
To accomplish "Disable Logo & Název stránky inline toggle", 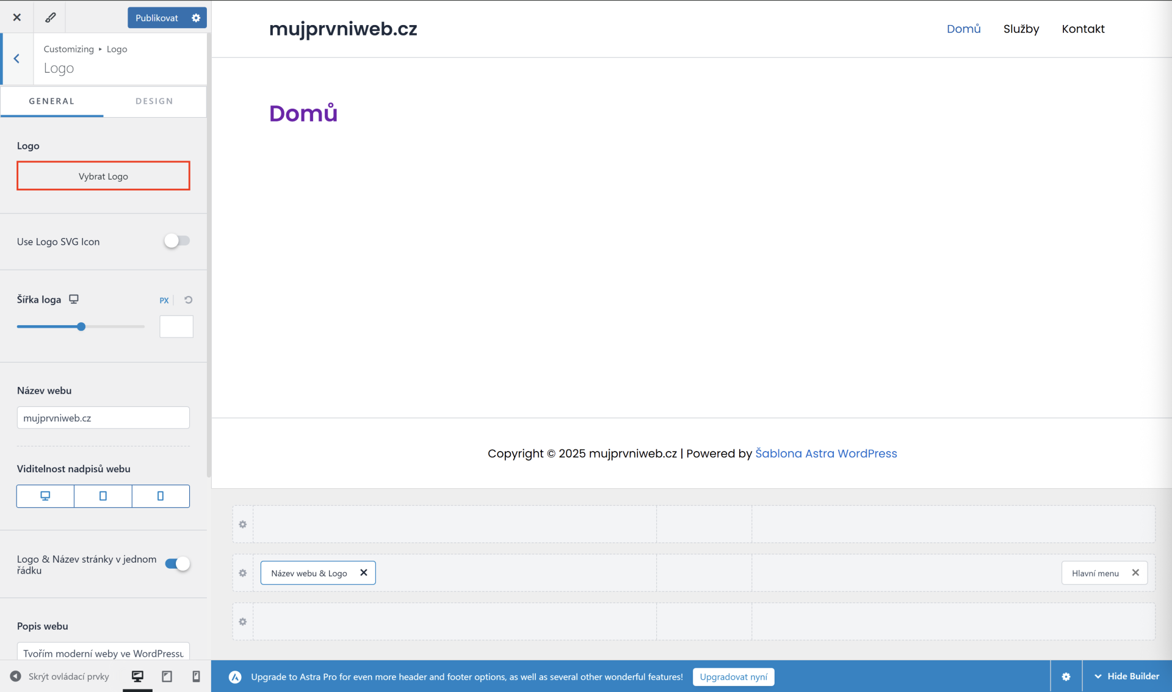I will pyautogui.click(x=178, y=564).
